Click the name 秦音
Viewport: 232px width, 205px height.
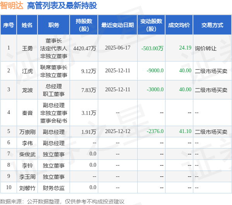tap(27, 113)
